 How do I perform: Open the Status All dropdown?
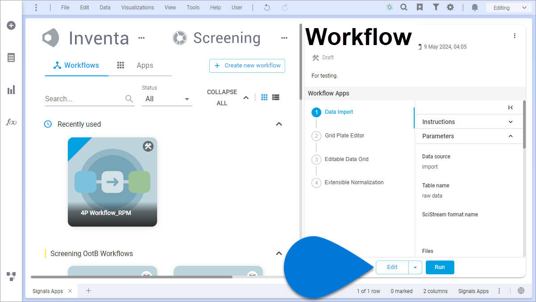pos(167,99)
